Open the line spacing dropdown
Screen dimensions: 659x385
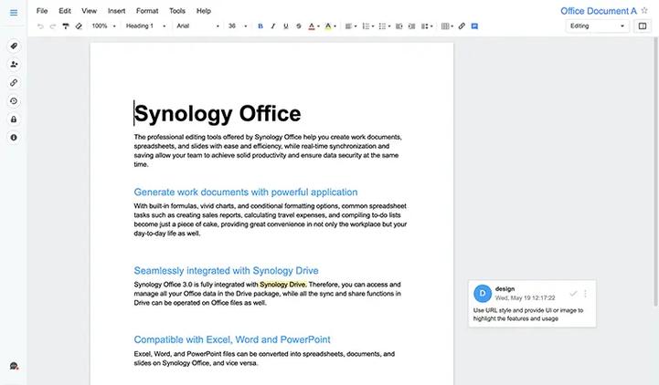pos(427,26)
